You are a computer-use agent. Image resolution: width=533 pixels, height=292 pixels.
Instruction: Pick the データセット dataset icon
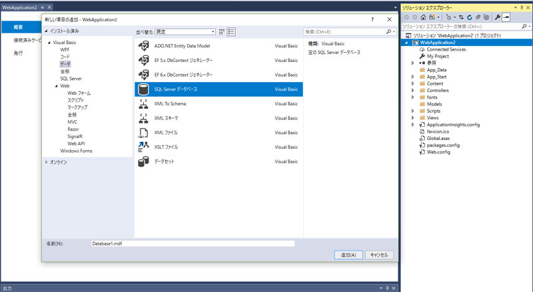(143, 161)
